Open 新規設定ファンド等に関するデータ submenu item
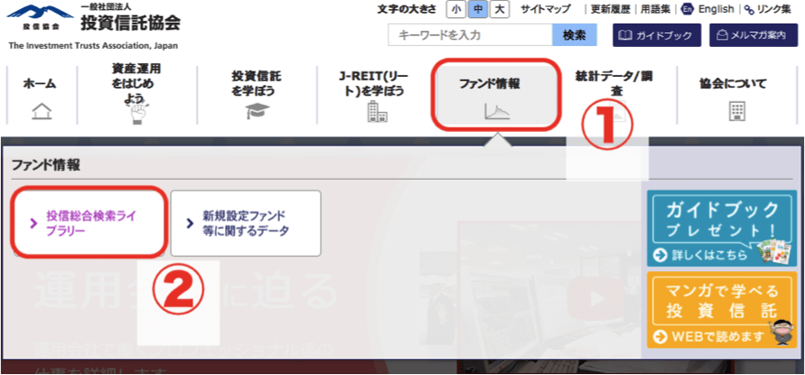805x375 pixels. 245,223
